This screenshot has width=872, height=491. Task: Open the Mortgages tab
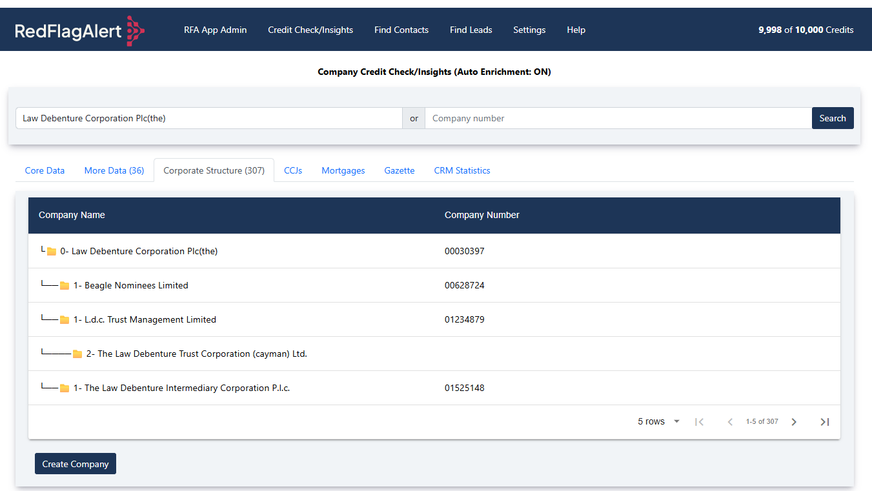click(343, 170)
